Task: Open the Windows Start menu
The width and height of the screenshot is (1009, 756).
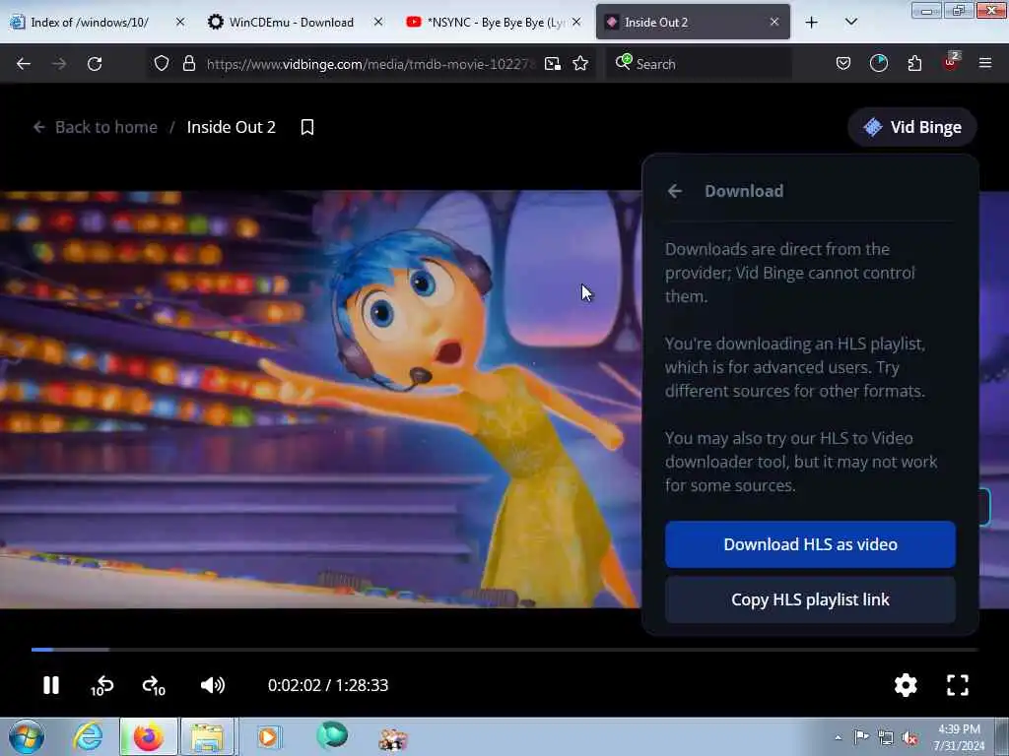Action: pos(26,736)
